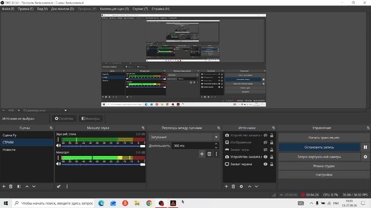Click Начать трансляцию button

[324, 138]
